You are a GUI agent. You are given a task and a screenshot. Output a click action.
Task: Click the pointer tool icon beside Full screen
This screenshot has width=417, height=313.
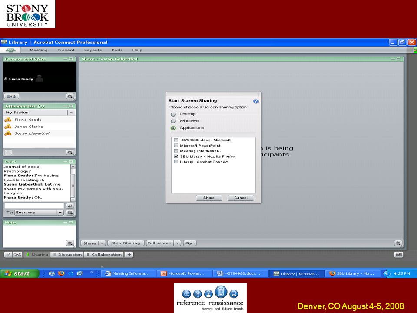tap(190, 243)
